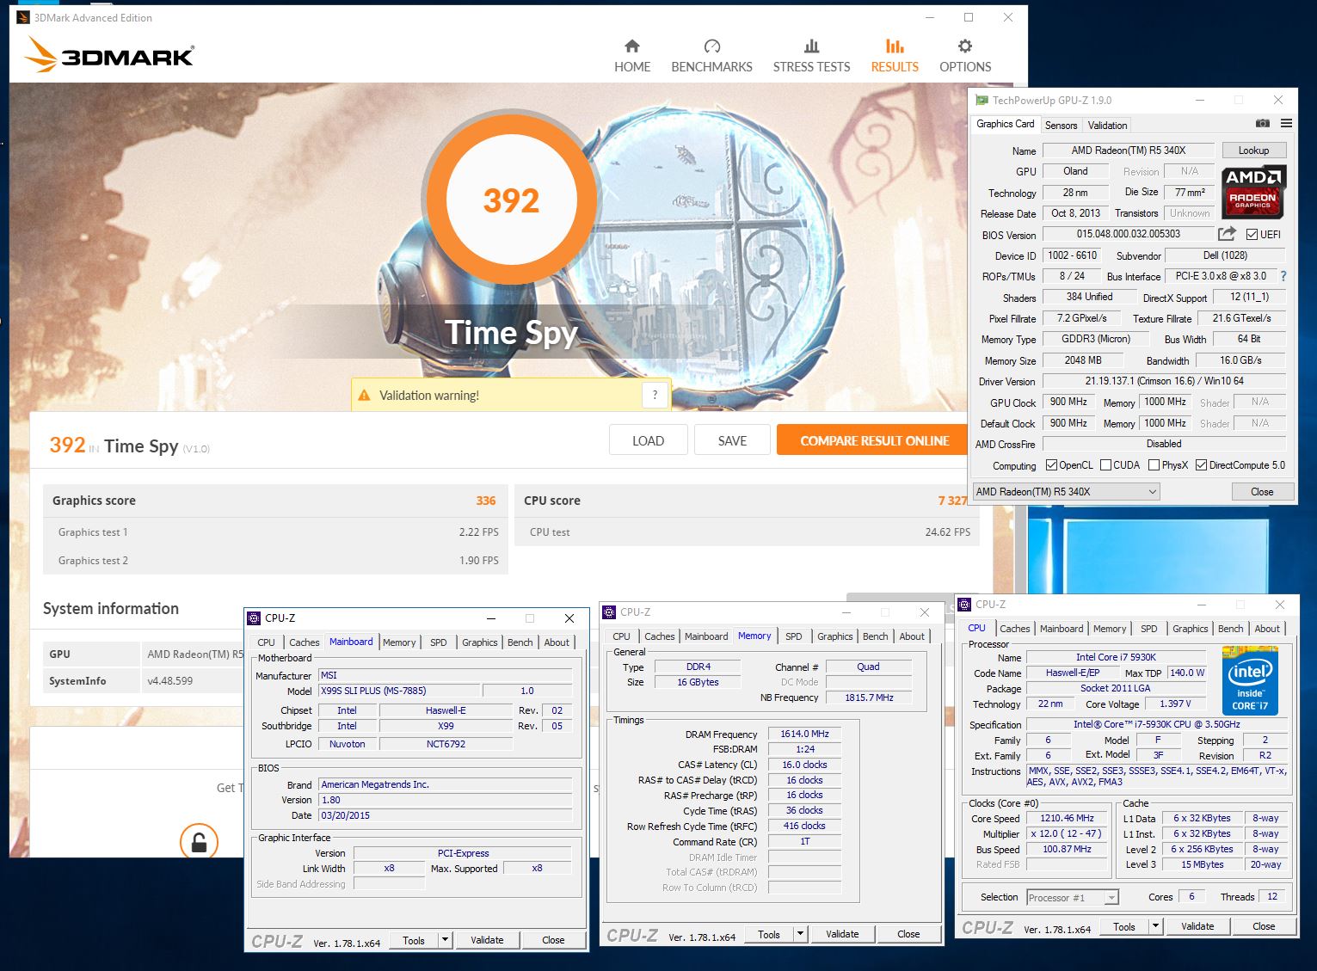Click the GPU-Z title bar app icon

(982, 101)
